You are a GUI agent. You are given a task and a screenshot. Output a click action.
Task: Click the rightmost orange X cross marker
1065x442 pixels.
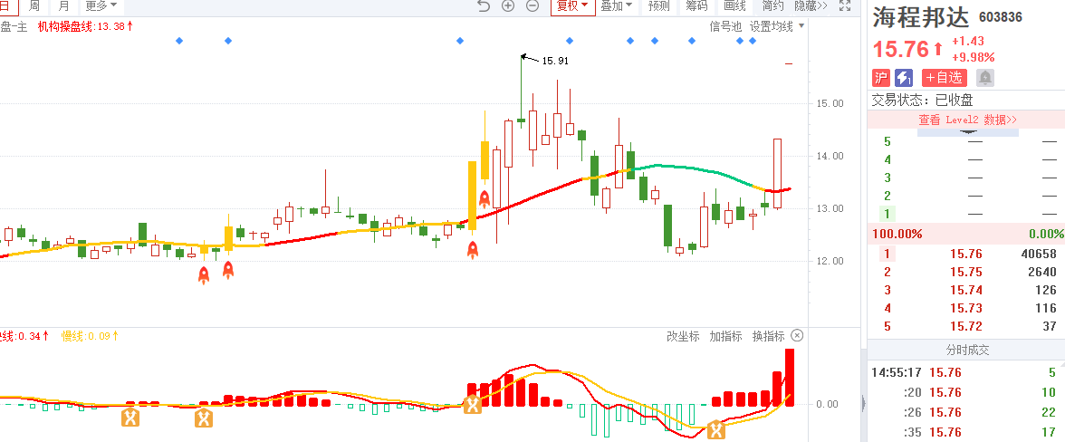[x=715, y=430]
